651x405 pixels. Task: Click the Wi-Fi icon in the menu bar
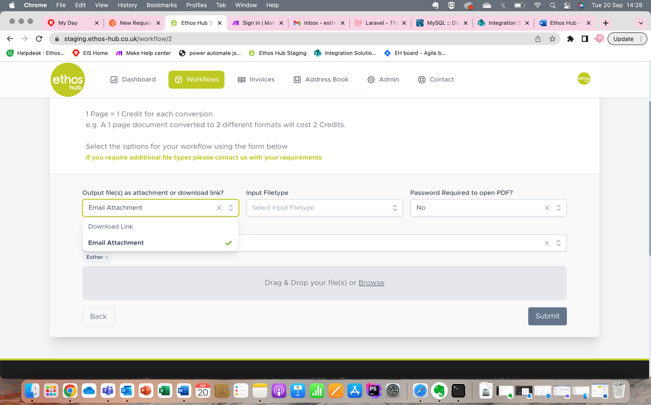pos(537,5)
